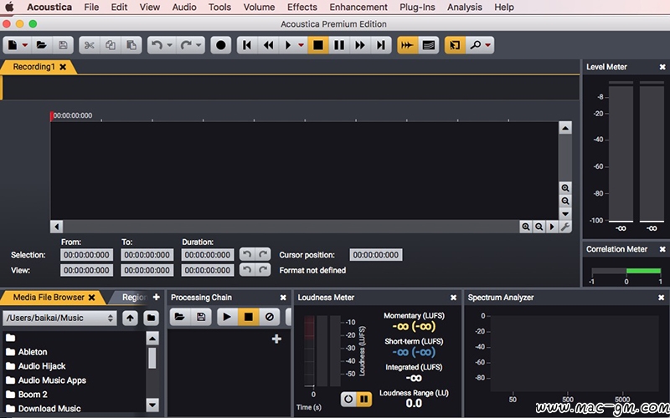This screenshot has width=670, height=418.
Task: Open the New file dropdown arrow
Action: tap(25, 45)
